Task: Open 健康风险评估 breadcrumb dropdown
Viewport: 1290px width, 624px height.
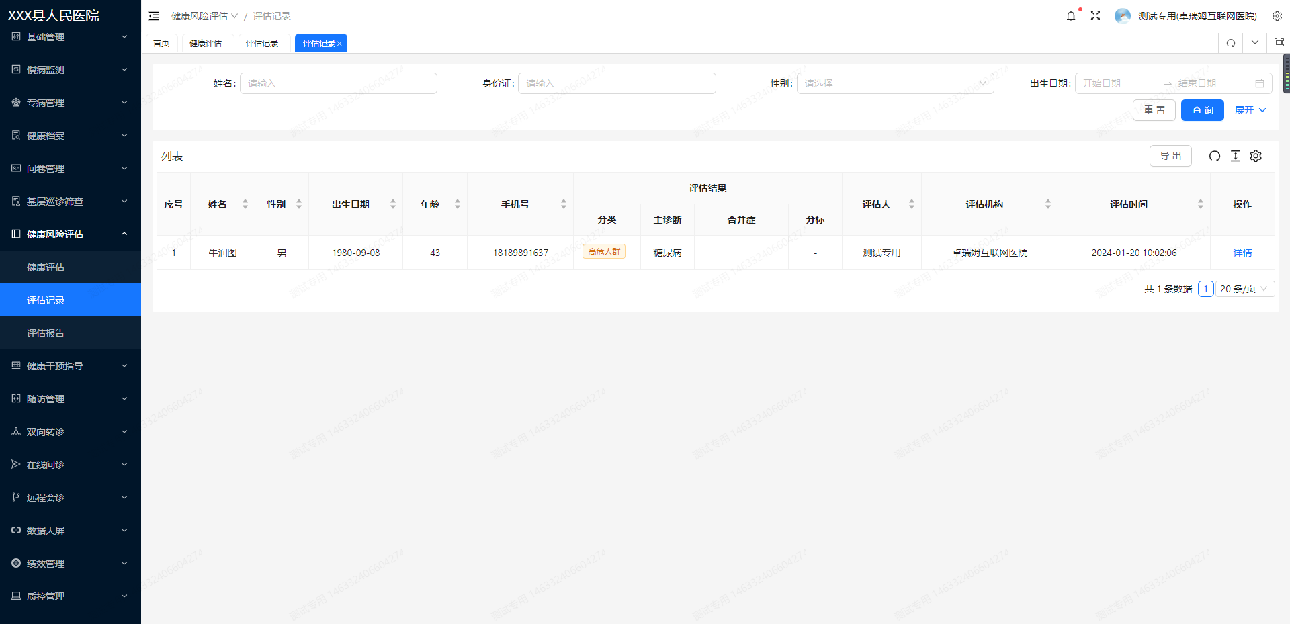Action: click(204, 16)
